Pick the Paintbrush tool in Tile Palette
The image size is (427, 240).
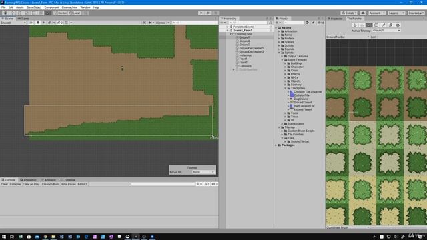[369, 25]
